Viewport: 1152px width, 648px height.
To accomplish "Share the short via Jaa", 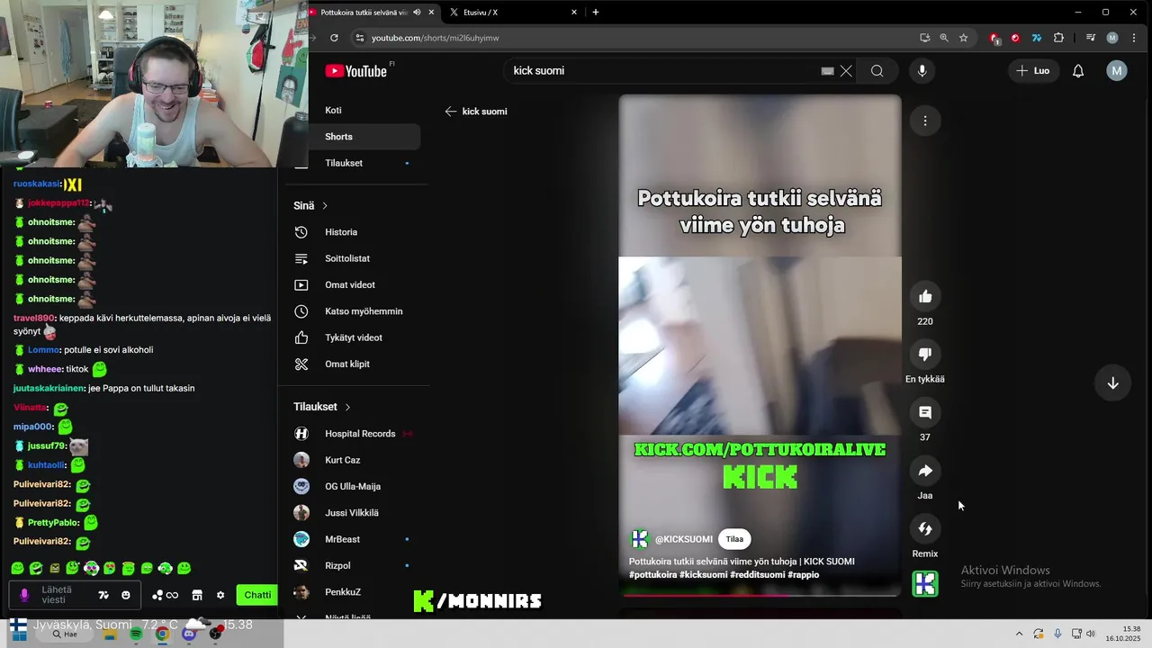I will click(x=925, y=471).
